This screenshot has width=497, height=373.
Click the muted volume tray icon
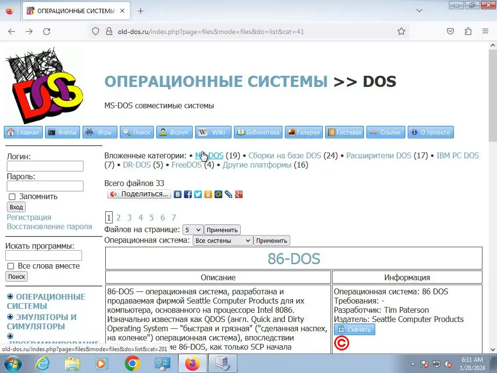[x=448, y=364]
